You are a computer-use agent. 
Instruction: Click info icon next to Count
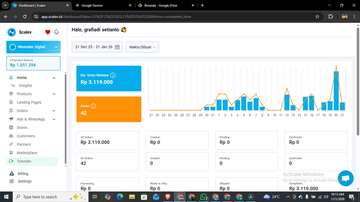tap(93, 106)
